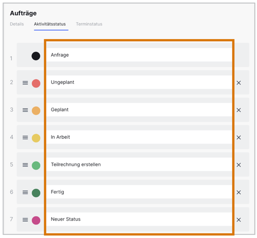Screen dimensions: 257x238
Task: Pick the pink color swatch of Neuer Status
Action: pos(36,220)
